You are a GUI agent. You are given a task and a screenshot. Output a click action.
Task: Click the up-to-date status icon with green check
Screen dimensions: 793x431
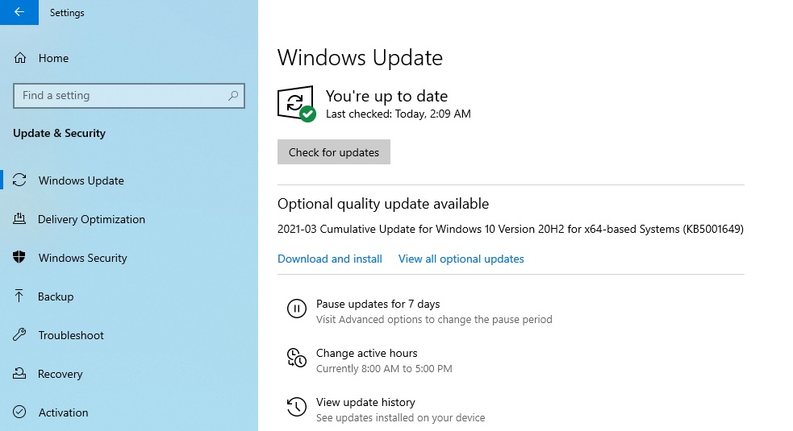[x=297, y=104]
